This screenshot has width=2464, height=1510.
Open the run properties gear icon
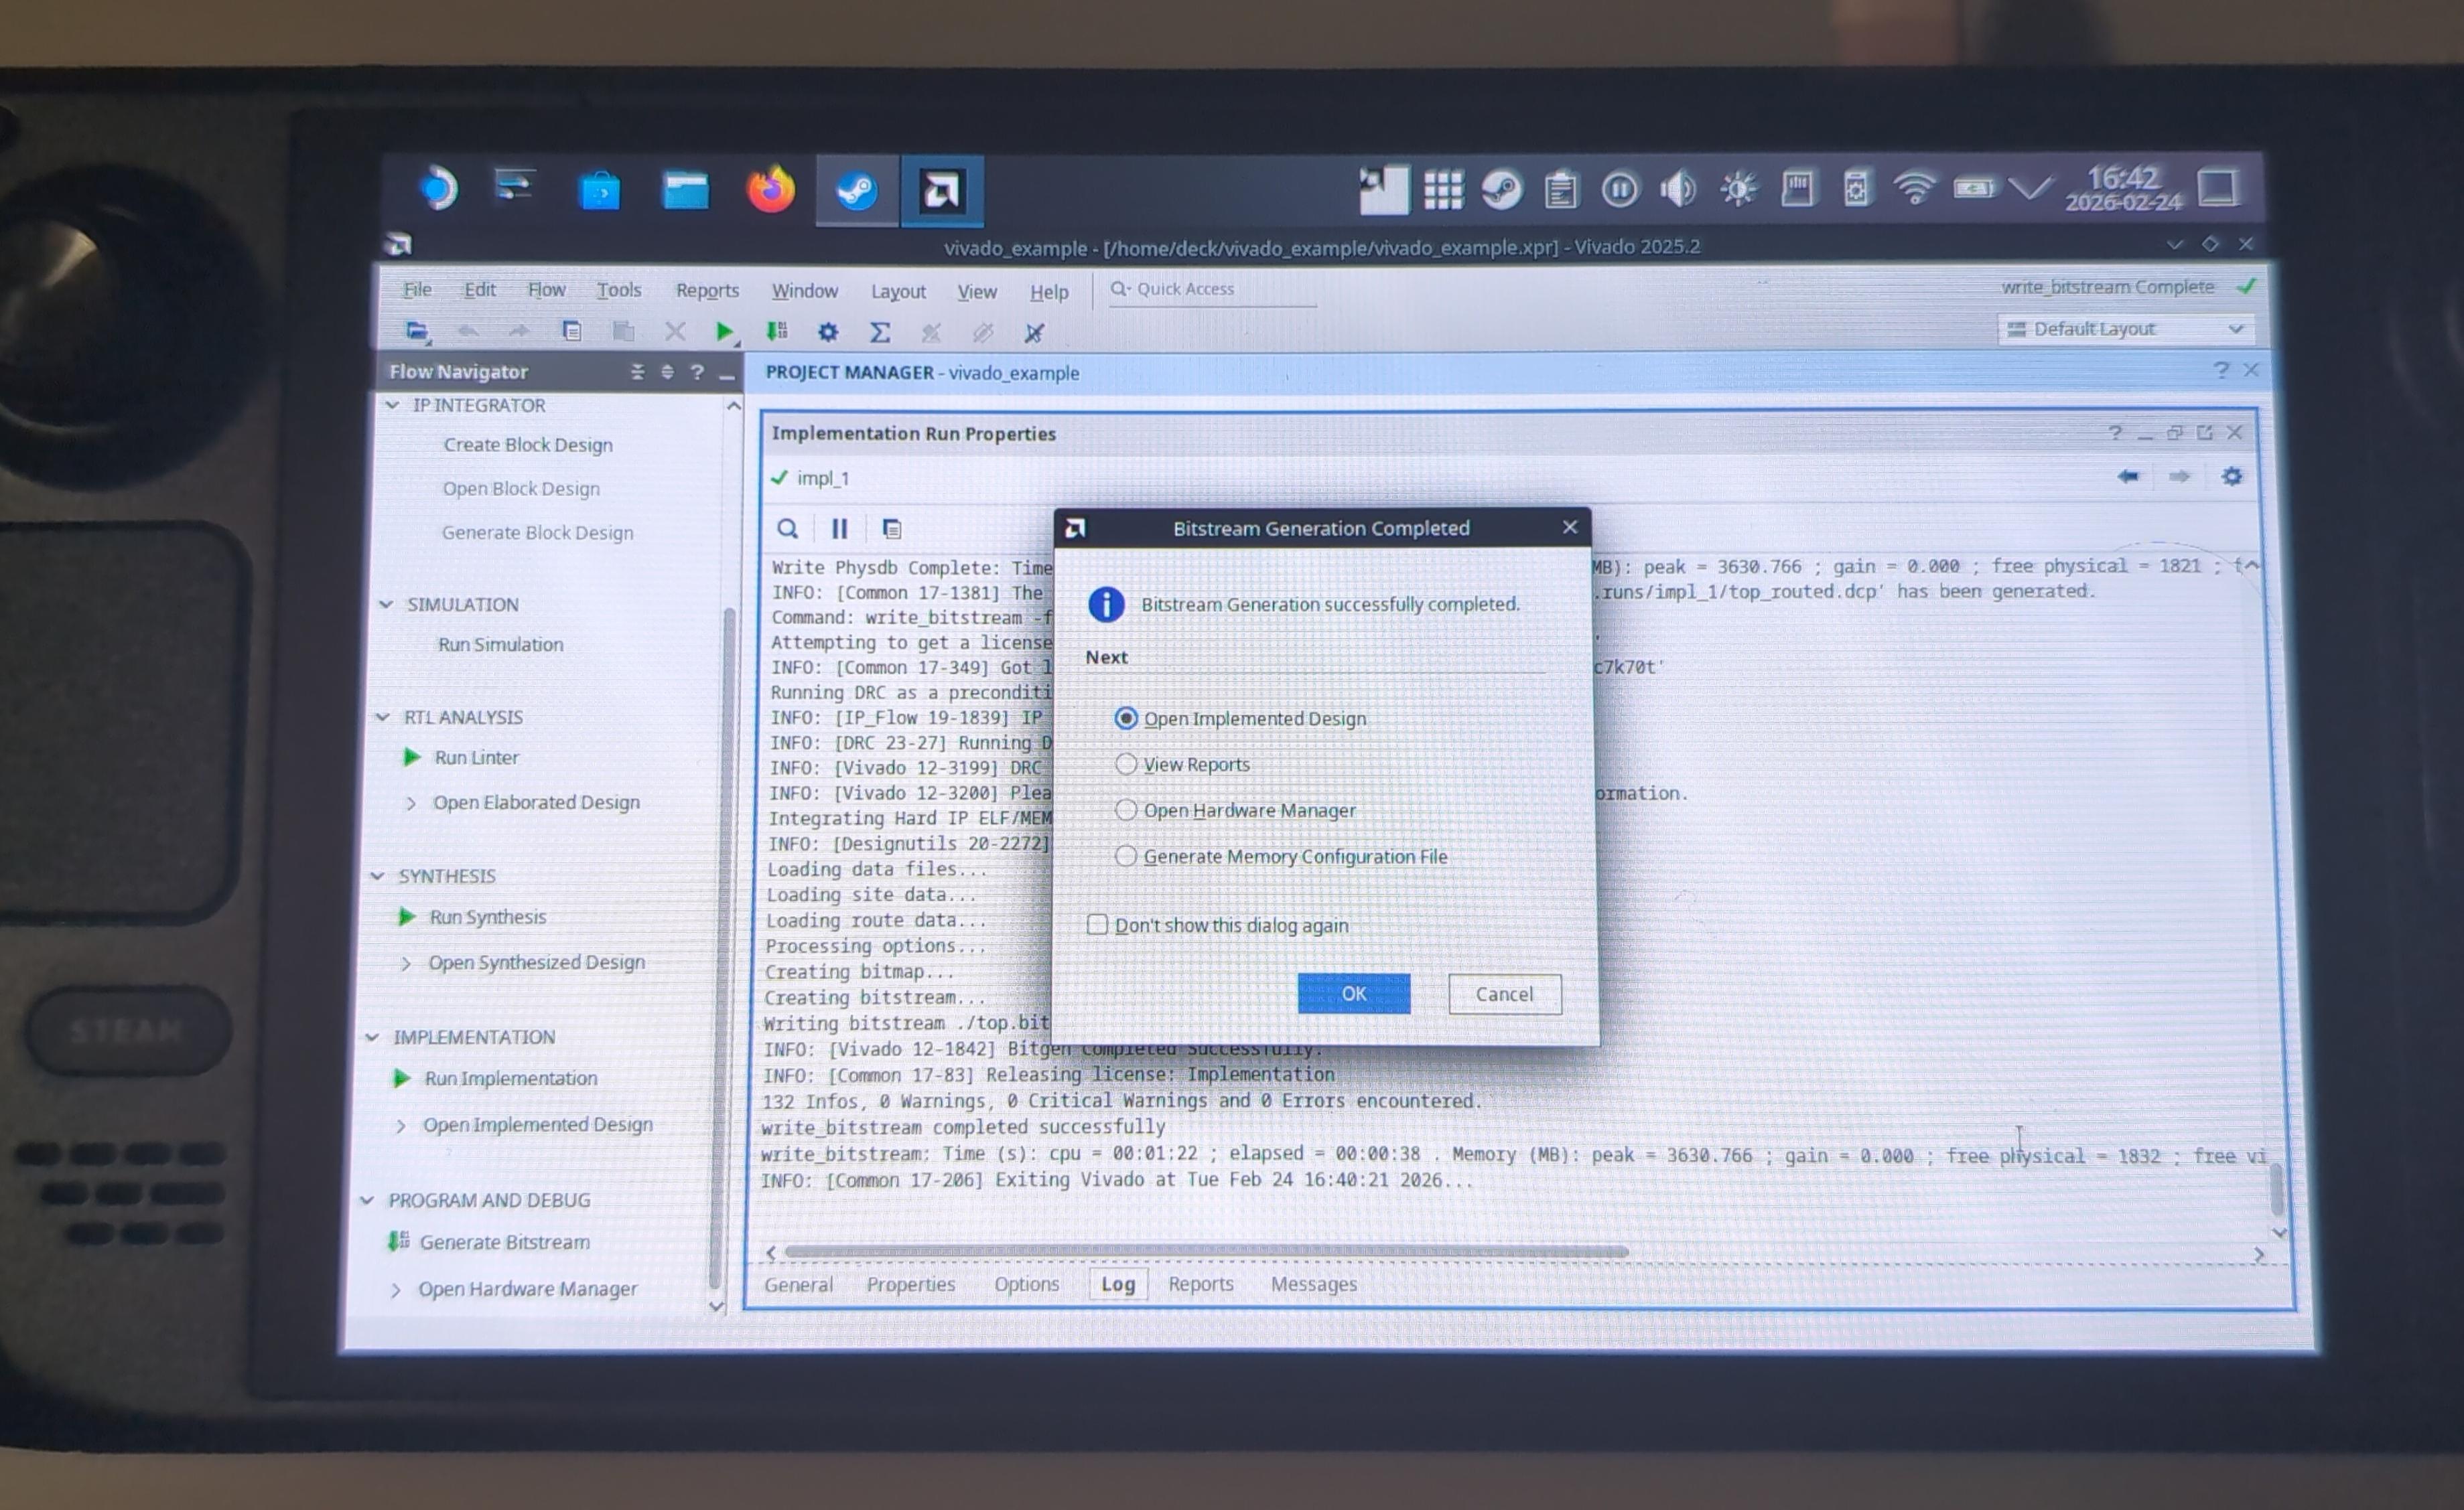click(2231, 477)
